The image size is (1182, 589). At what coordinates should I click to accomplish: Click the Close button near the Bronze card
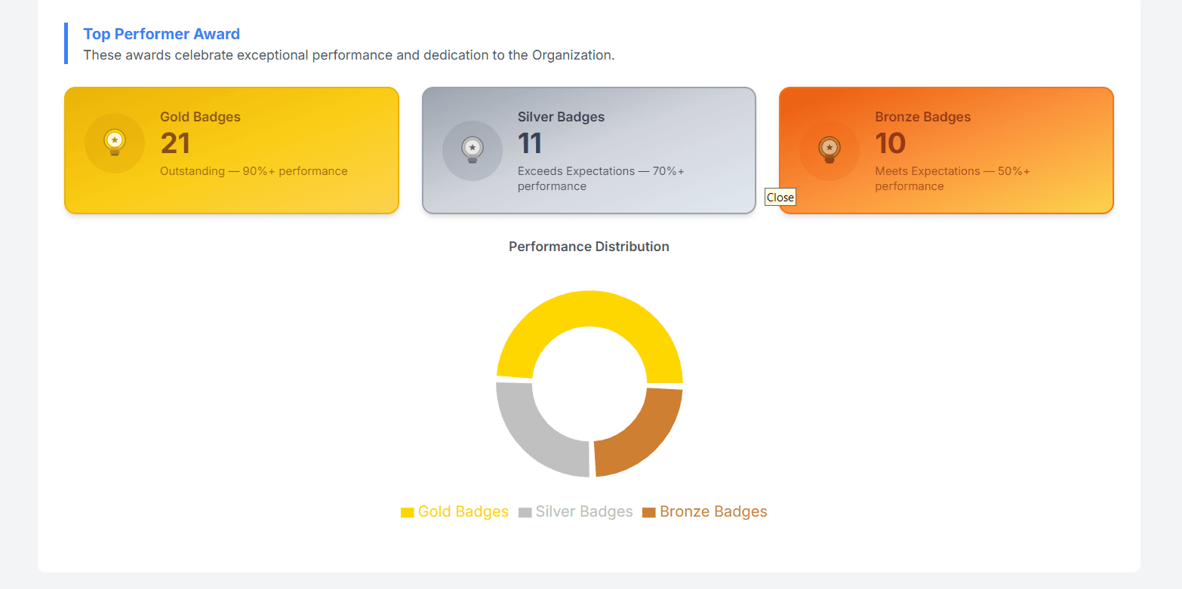click(x=780, y=197)
